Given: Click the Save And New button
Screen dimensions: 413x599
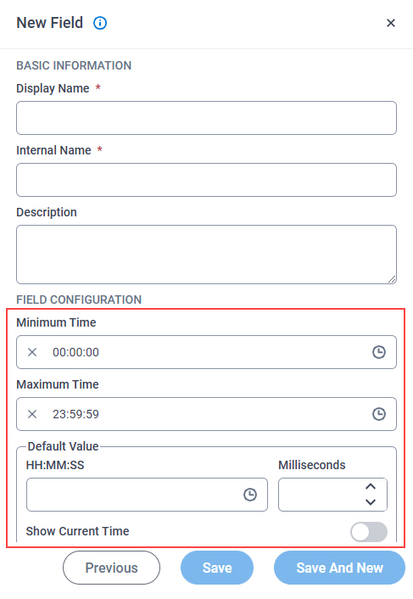Looking at the screenshot, I should (339, 568).
